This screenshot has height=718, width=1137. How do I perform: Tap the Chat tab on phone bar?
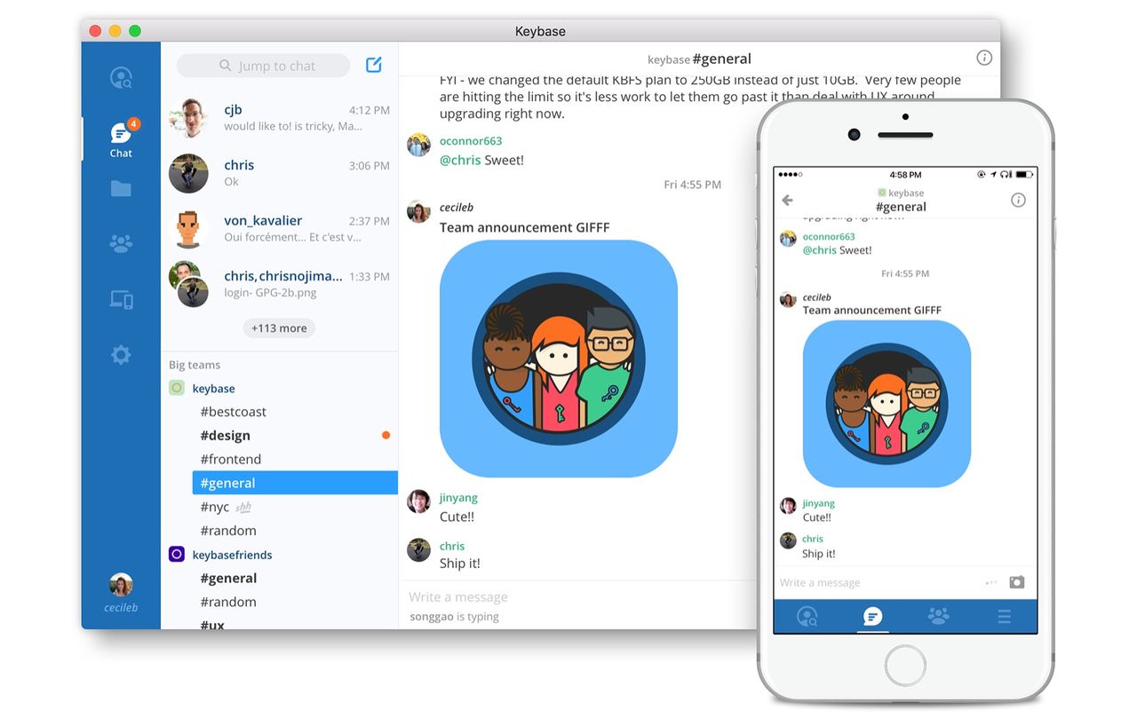(872, 616)
